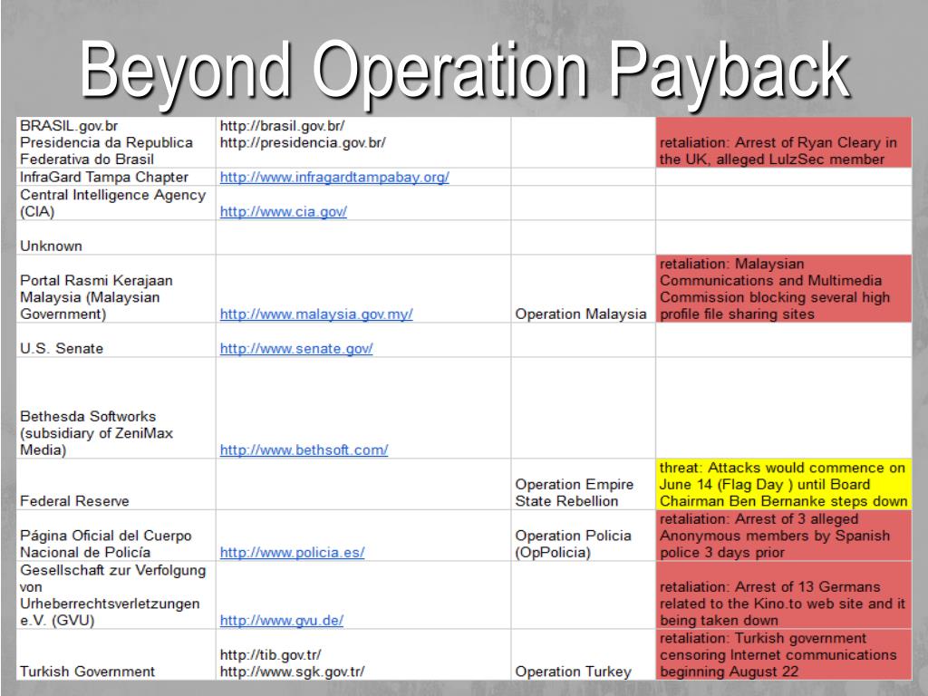Click the 'Gesellschaft zur Verfolgung' GVU cell
Viewport: 928px width, 696px height.
tap(116, 594)
